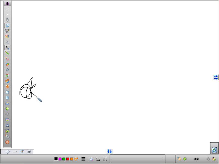The width and height of the screenshot is (219, 164).
Task: Click the double blue right-arrows side panel handle
Action: 216,77
